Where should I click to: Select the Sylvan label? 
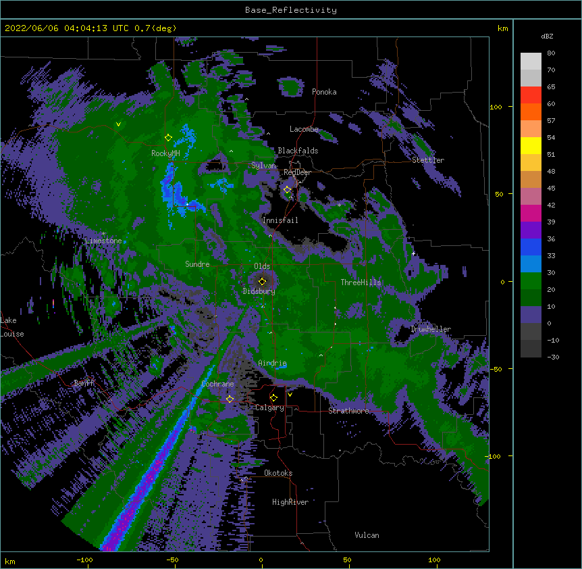(263, 166)
